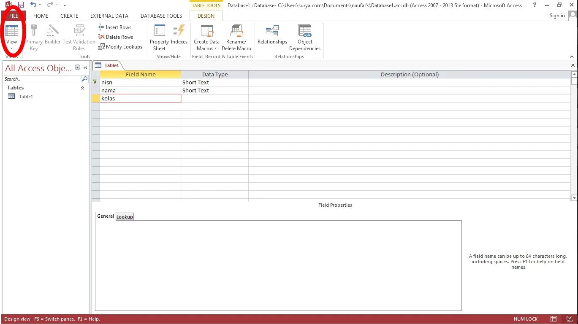Switch to Design View in status bar
578x324 pixels.
(x=569, y=319)
